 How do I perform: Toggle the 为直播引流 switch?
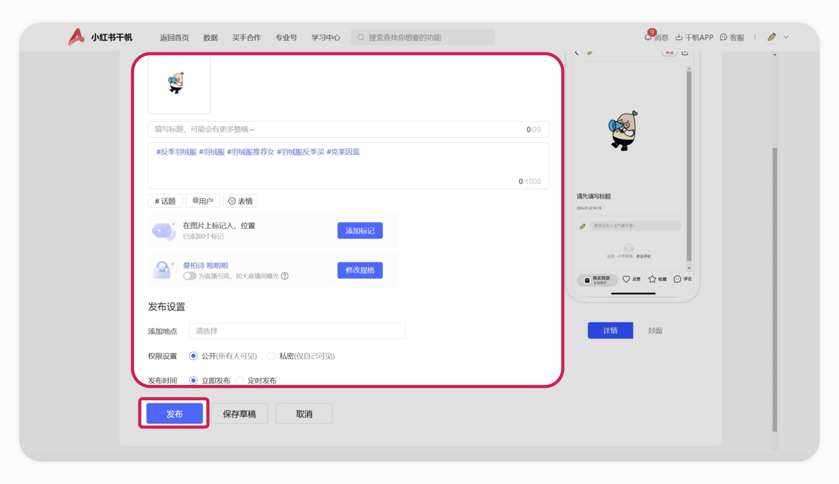click(x=189, y=276)
